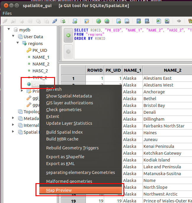The image size is (192, 203).
Task: Click the Execute SQL script toolbar icon
Action: [x=75, y=21]
